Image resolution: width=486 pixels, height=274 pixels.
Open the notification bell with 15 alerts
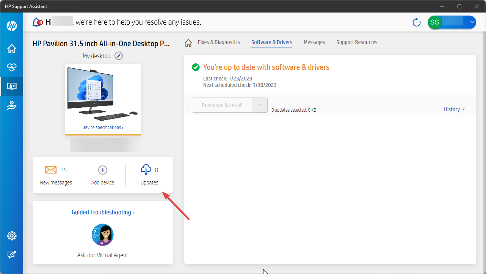[37, 22]
